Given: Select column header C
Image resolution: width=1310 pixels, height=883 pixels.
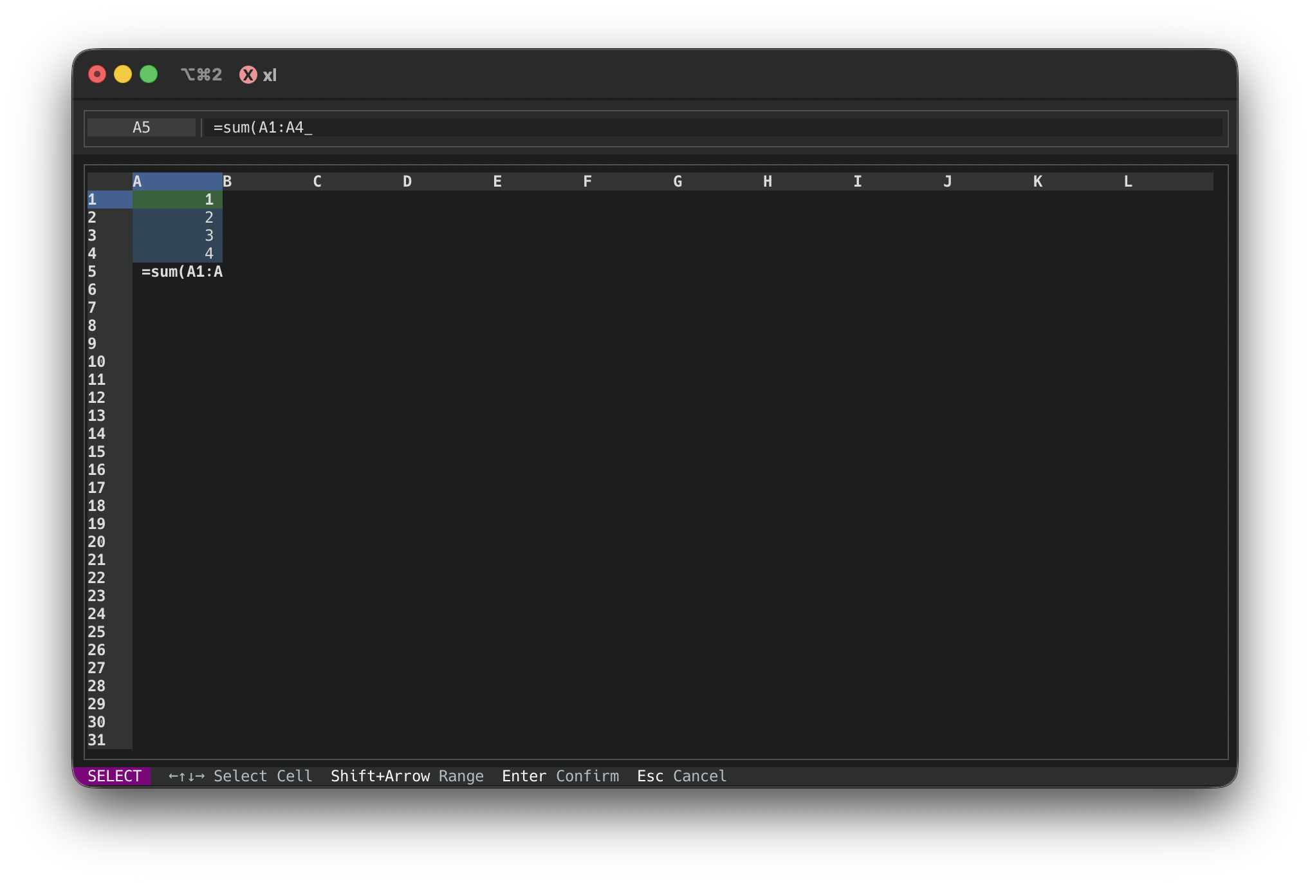Looking at the screenshot, I should 358,181.
